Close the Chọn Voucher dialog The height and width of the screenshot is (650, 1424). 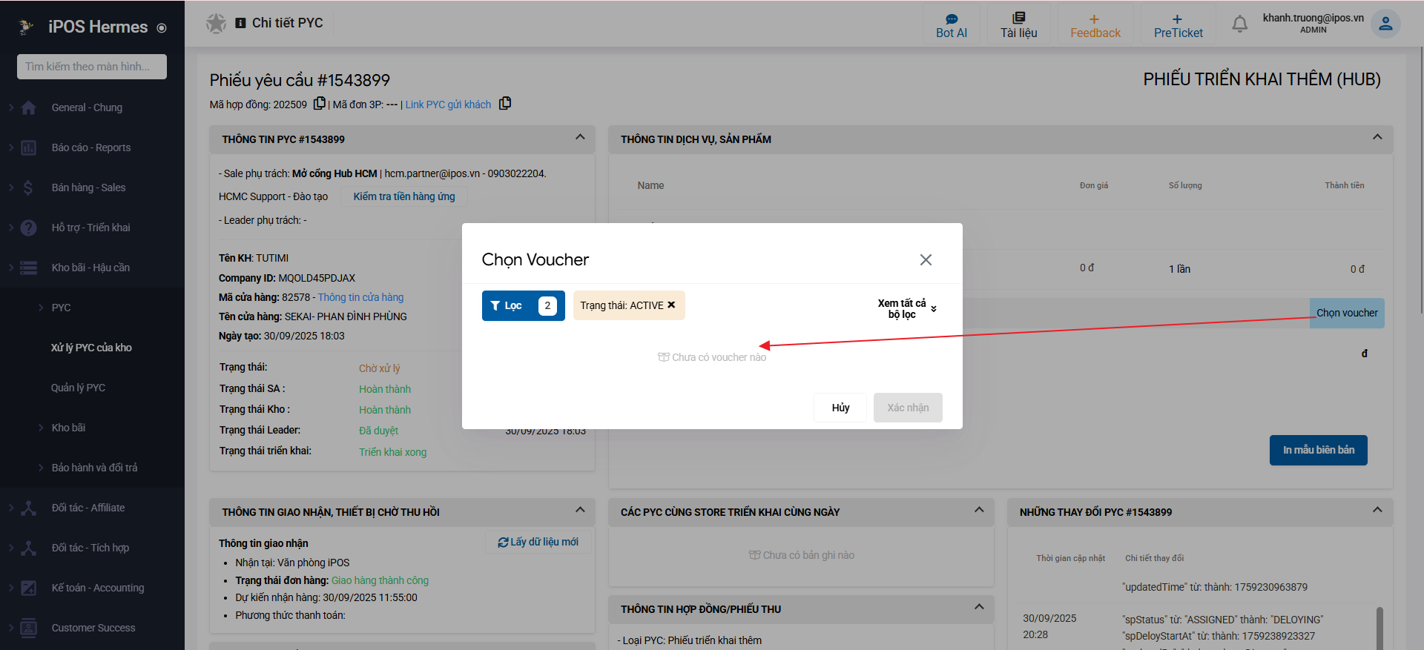click(x=926, y=259)
